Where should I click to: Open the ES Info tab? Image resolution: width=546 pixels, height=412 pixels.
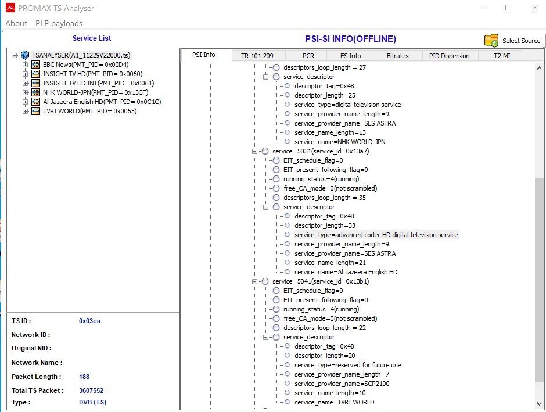point(350,56)
